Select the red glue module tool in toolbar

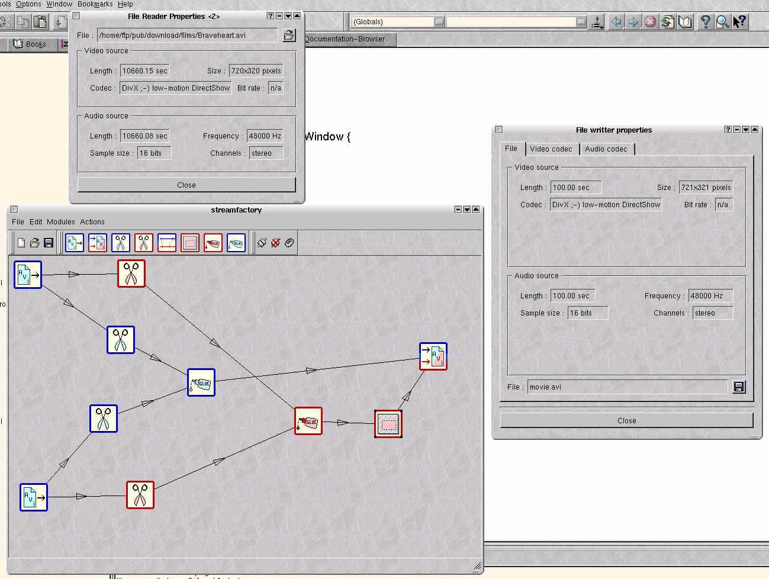(213, 243)
